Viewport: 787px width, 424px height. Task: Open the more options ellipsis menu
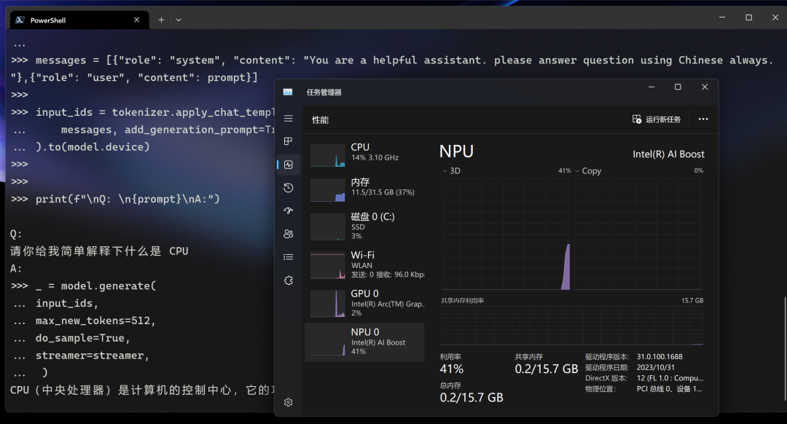703,119
